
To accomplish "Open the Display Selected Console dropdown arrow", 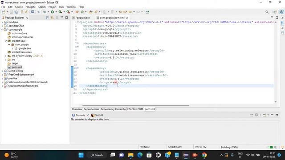I will pos(260,115).
